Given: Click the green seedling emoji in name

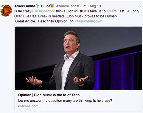Looking at the screenshot, I should (38, 6).
